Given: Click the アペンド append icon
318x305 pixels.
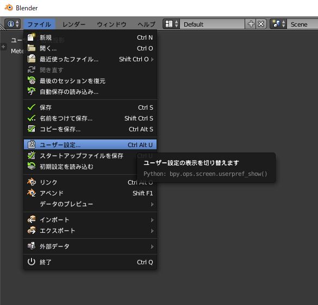Looking at the screenshot, I should 32,193.
